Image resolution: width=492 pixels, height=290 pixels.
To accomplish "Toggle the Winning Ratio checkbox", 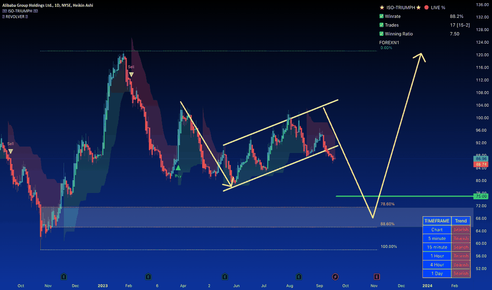I will (x=382, y=34).
